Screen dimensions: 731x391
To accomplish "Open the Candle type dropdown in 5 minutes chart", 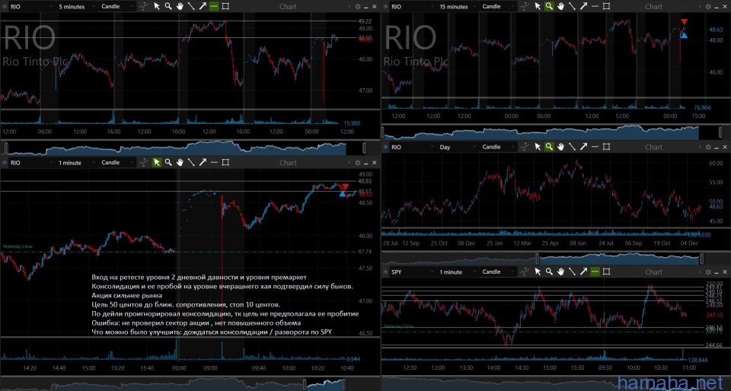I will tap(118, 7).
